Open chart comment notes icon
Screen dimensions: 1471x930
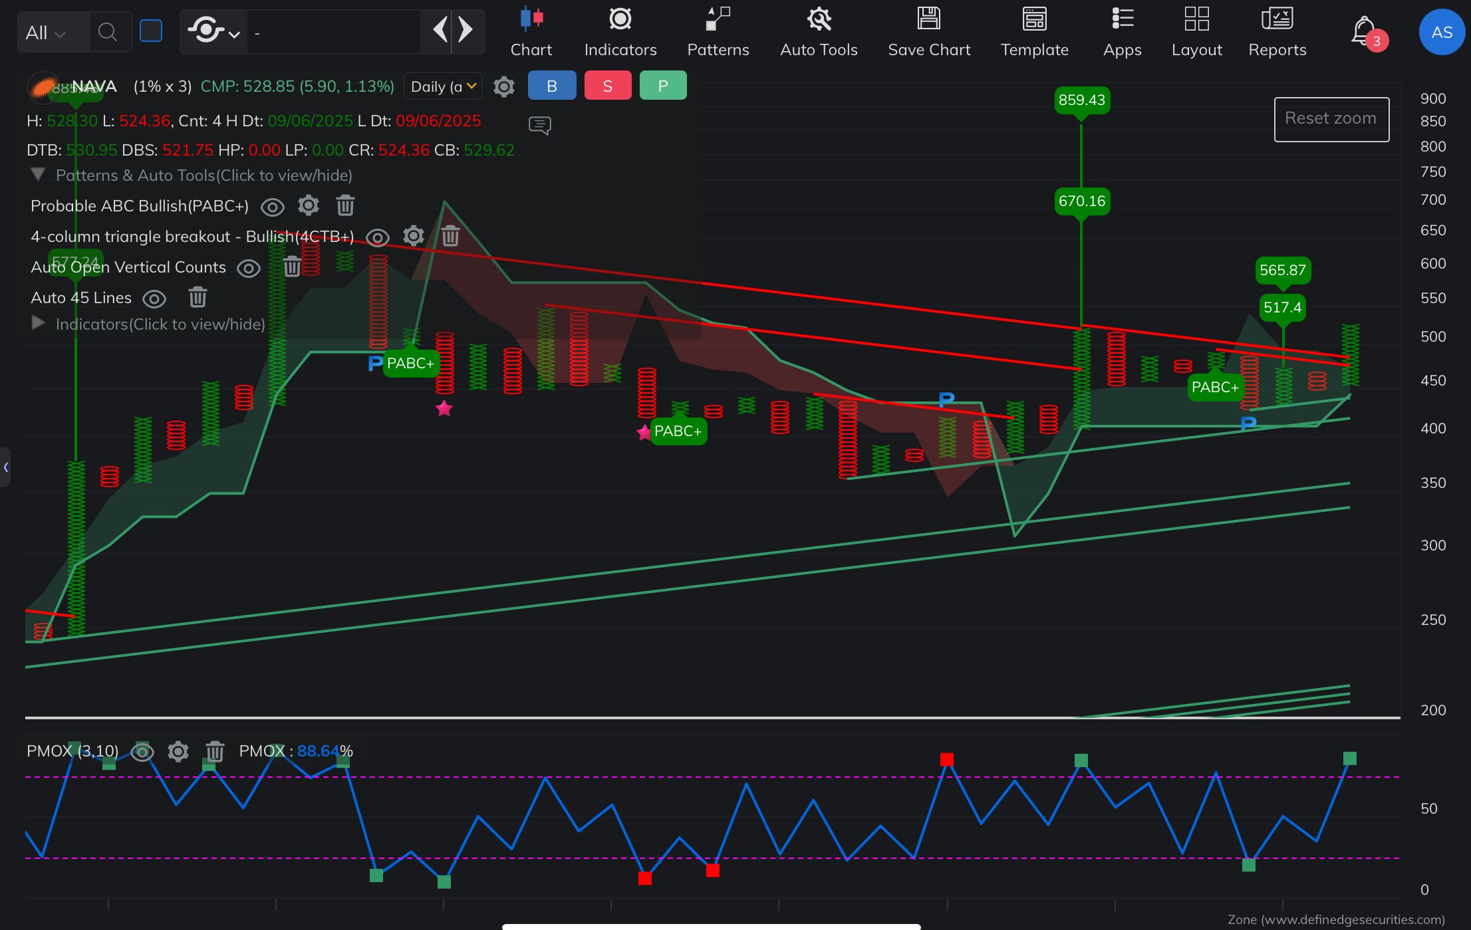[539, 125]
